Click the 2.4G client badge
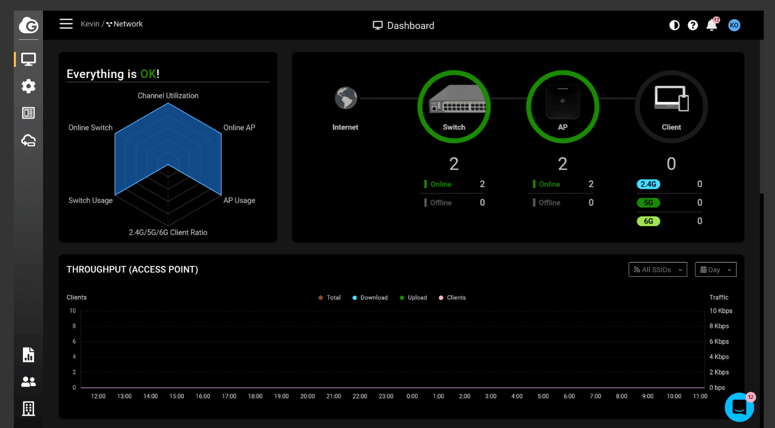This screenshot has width=775, height=428. pyautogui.click(x=649, y=184)
